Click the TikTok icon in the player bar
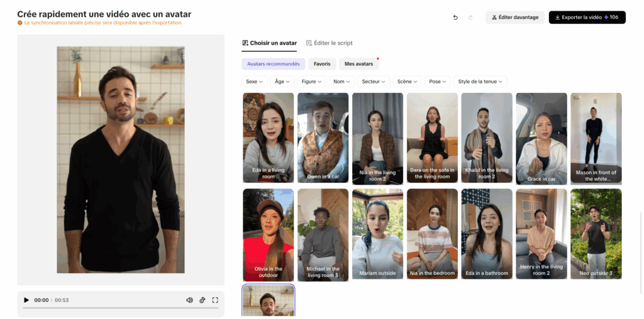Viewport: 644px width, 319px height. [x=203, y=300]
